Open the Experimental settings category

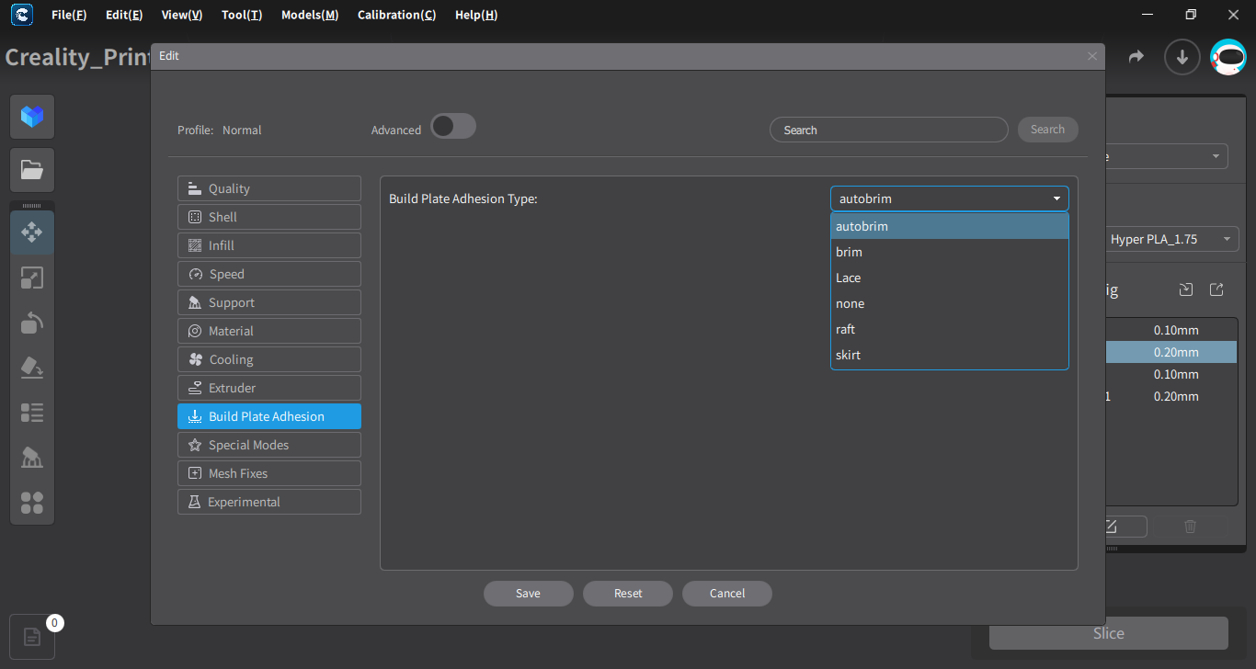tap(269, 502)
